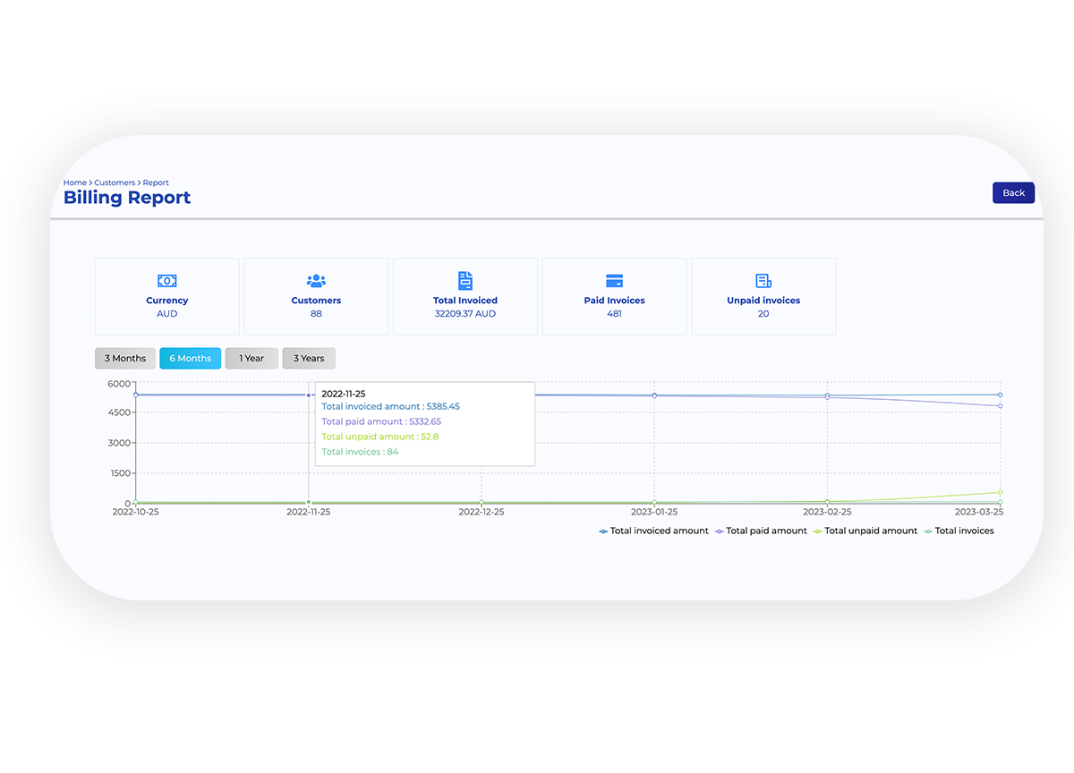Viewport: 1074px width, 773px height.
Task: Switch to the 3 Months view
Action: tap(124, 358)
